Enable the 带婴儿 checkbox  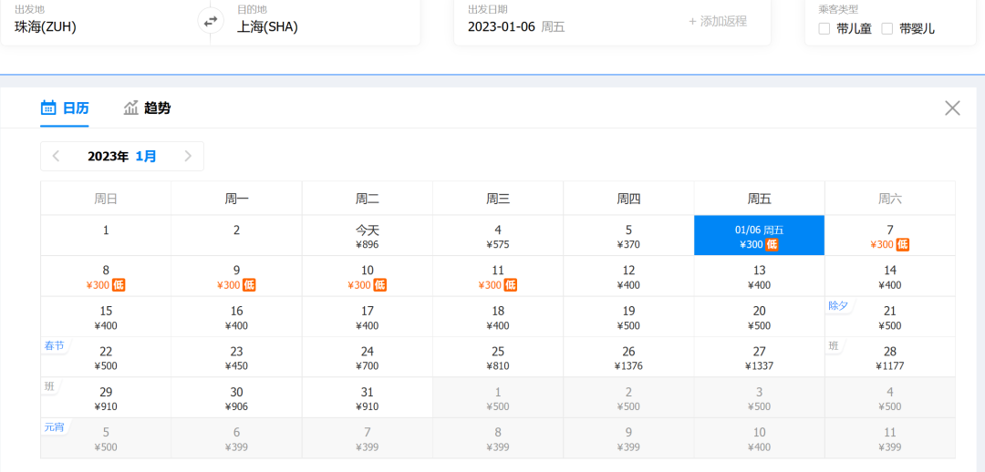coord(887,28)
